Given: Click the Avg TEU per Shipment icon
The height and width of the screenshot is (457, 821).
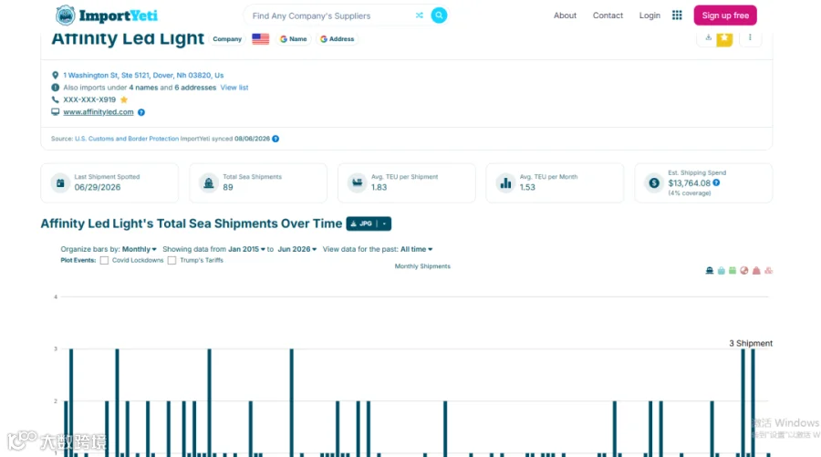Looking at the screenshot, I should [x=357, y=182].
